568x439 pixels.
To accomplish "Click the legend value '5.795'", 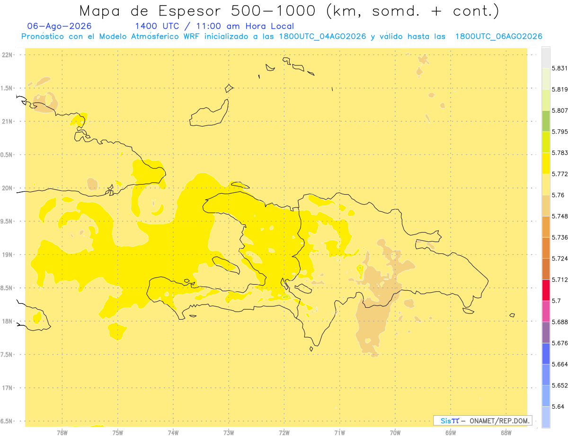I will [560, 132].
